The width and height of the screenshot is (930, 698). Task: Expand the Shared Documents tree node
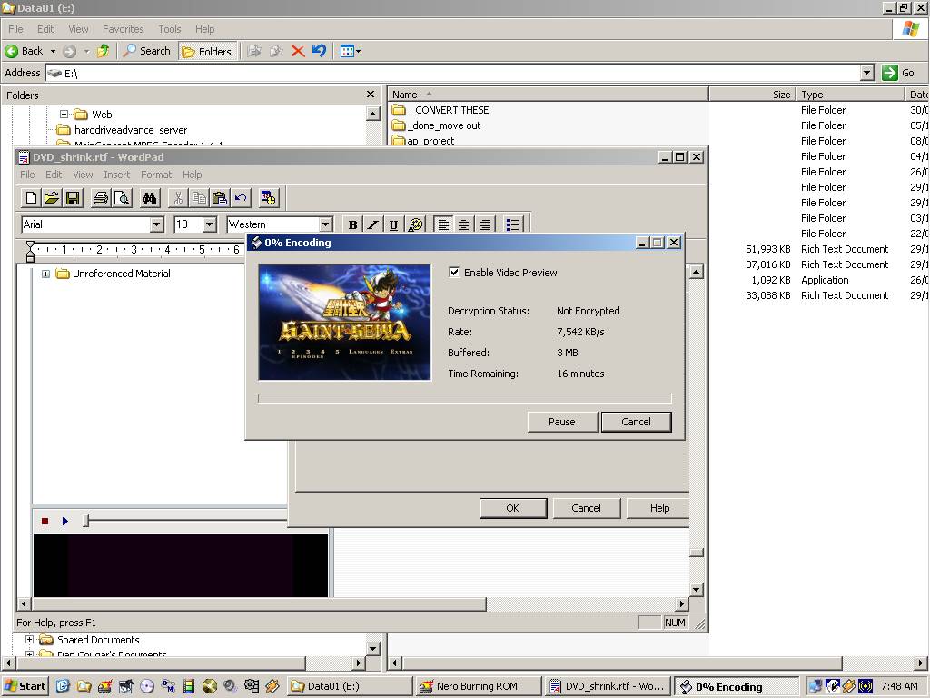point(29,639)
